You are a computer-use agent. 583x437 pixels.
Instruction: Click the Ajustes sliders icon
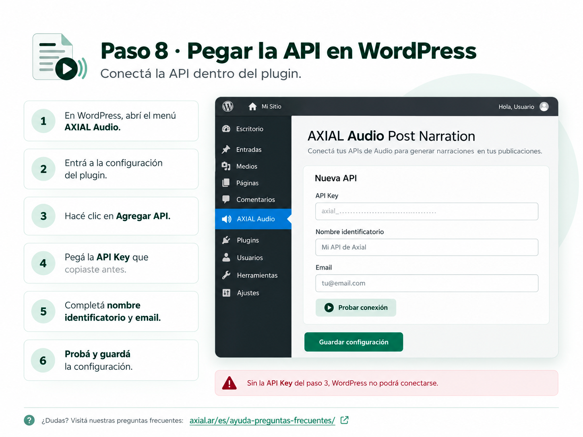click(226, 293)
